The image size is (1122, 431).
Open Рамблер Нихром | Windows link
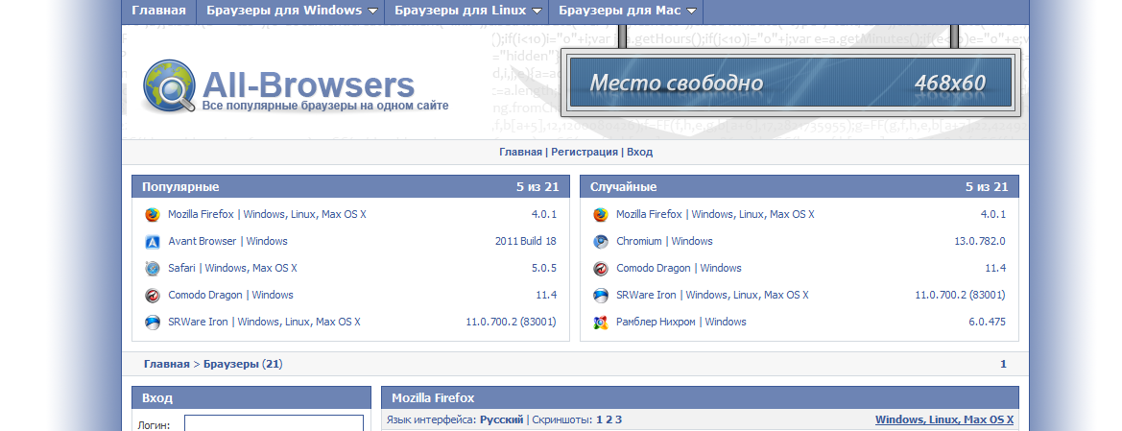(680, 322)
